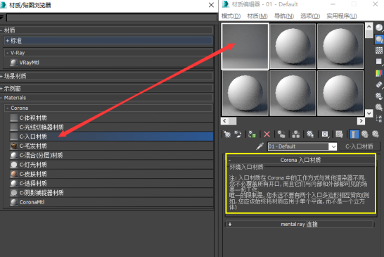Viewport: 384px width, 257px height.
Task: Open the 实用程序(U) menu
Action: [x=342, y=16]
